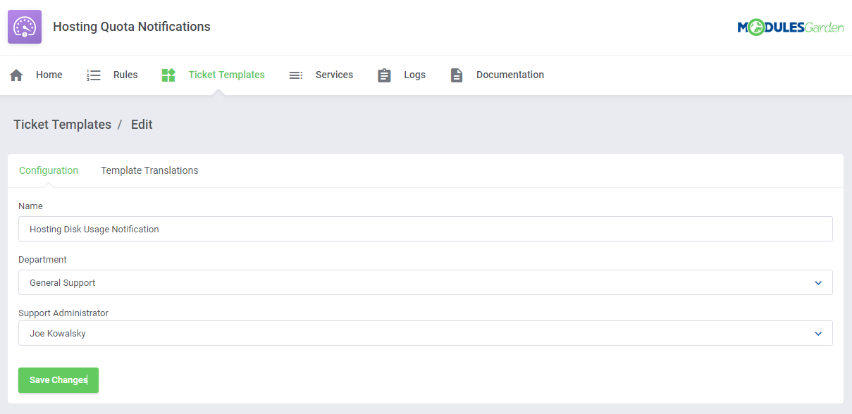Click the purple Hosting Quota Notifications gauge icon
Screen dimensions: 852x414
point(25,27)
